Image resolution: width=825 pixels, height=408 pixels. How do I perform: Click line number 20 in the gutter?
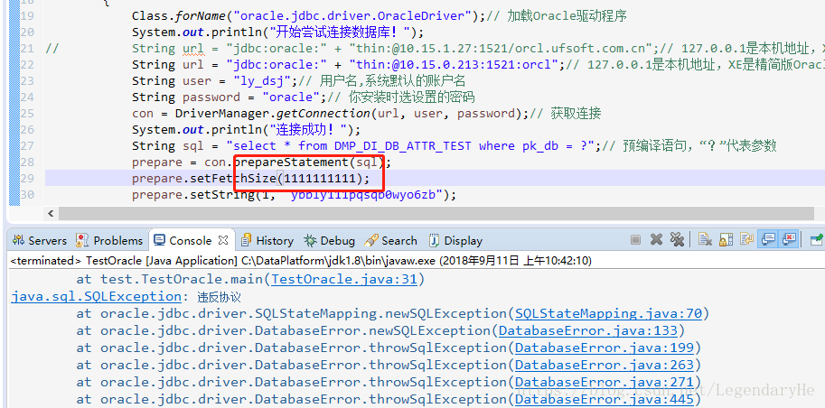27,32
